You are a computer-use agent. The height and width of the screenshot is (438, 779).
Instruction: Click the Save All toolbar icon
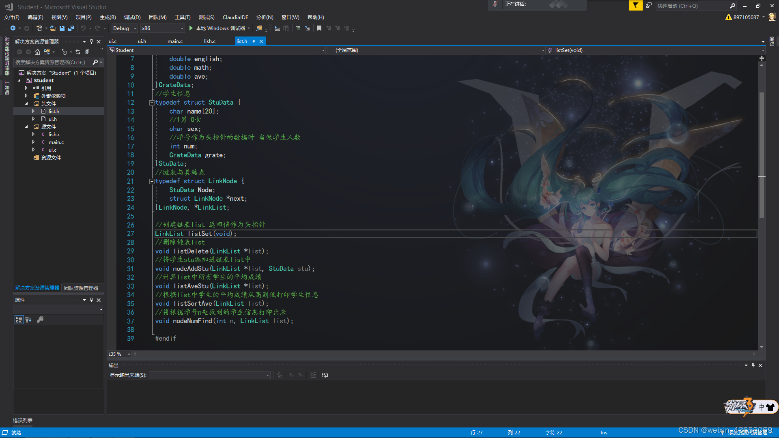tap(71, 28)
